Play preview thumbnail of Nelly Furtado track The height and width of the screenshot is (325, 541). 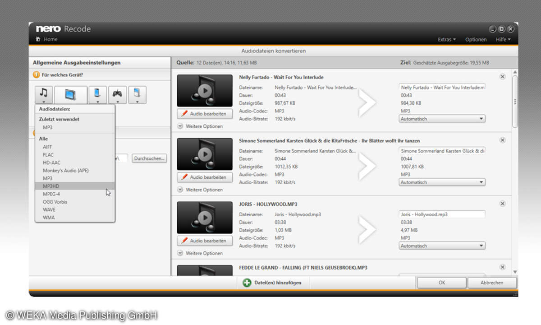pos(205,91)
